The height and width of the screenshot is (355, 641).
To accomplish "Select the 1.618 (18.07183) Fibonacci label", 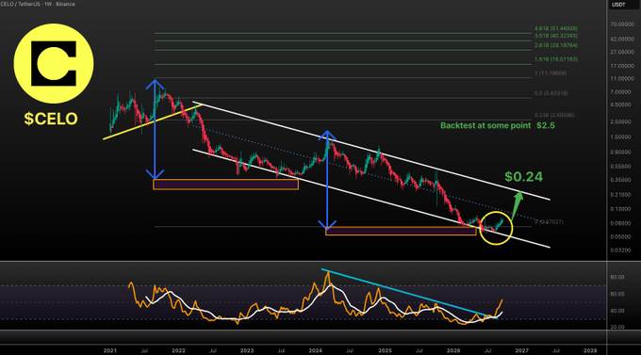I will pos(556,59).
